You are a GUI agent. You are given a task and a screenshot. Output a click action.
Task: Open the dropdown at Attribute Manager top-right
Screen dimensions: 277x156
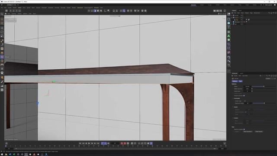click(x=271, y=78)
